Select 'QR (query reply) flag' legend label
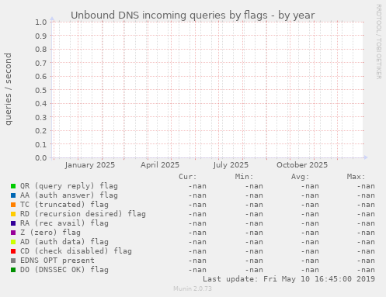The image size is (386, 297). [x=69, y=186]
